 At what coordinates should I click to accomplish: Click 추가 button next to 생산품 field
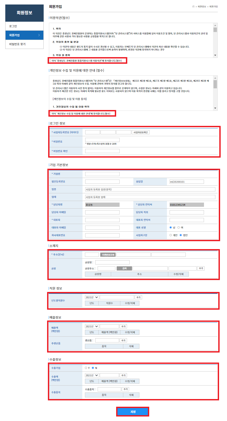coord(123,340)
